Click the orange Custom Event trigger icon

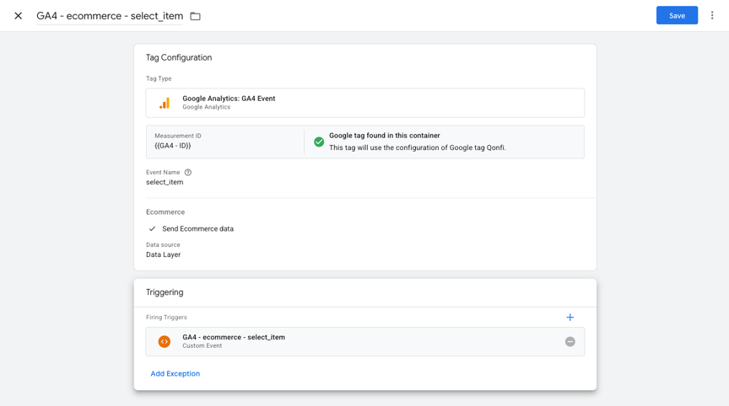click(165, 341)
